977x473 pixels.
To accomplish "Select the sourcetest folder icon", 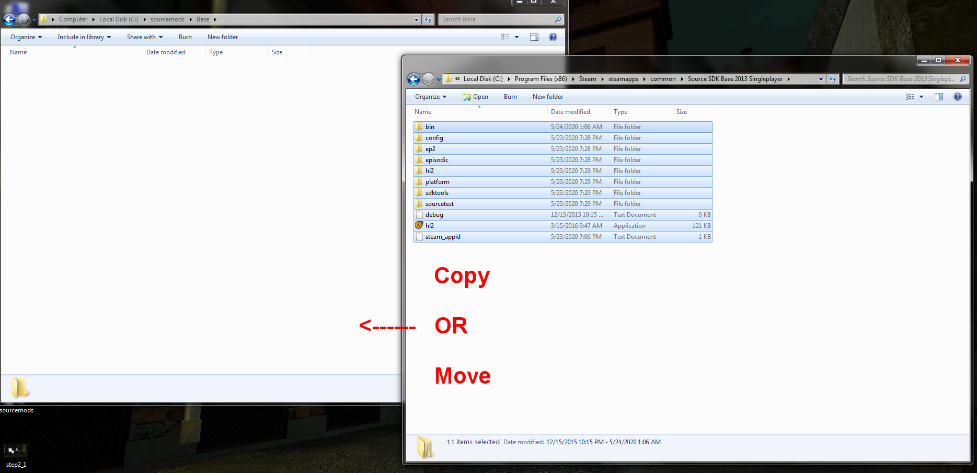I will coord(419,204).
